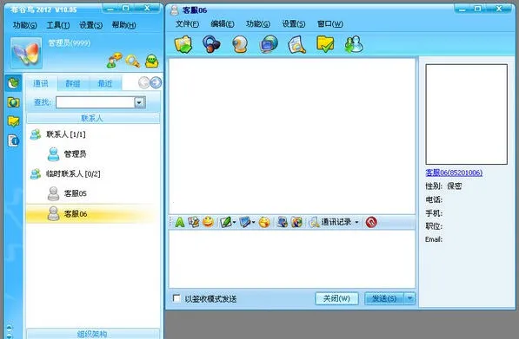Viewport: 519px width, 339px height.
Task: Open 编辑(E) menu in chat window
Action: 223,23
